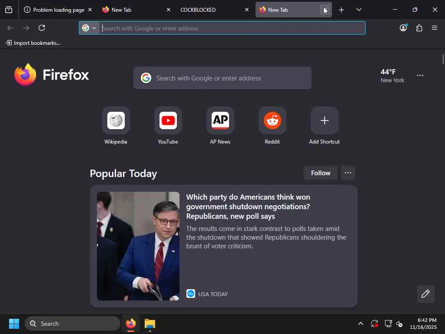Open Popular Today more options menu
This screenshot has height=334, width=445.
348,173
